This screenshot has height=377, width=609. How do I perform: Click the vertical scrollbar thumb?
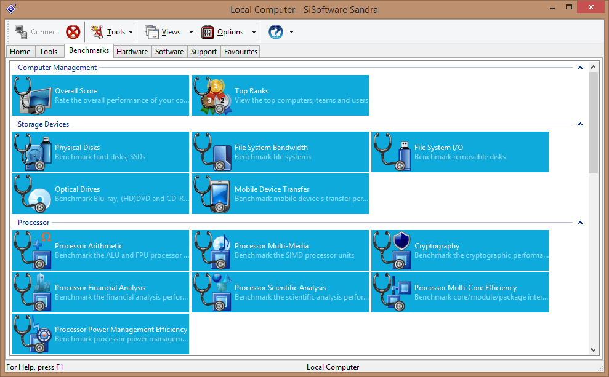click(593, 122)
